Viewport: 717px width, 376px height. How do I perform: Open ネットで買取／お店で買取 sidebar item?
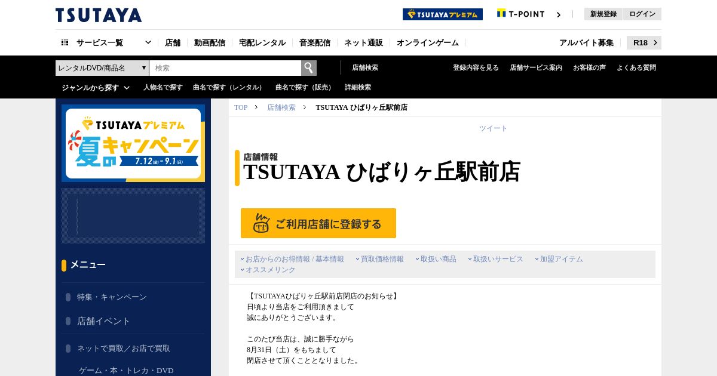point(124,349)
